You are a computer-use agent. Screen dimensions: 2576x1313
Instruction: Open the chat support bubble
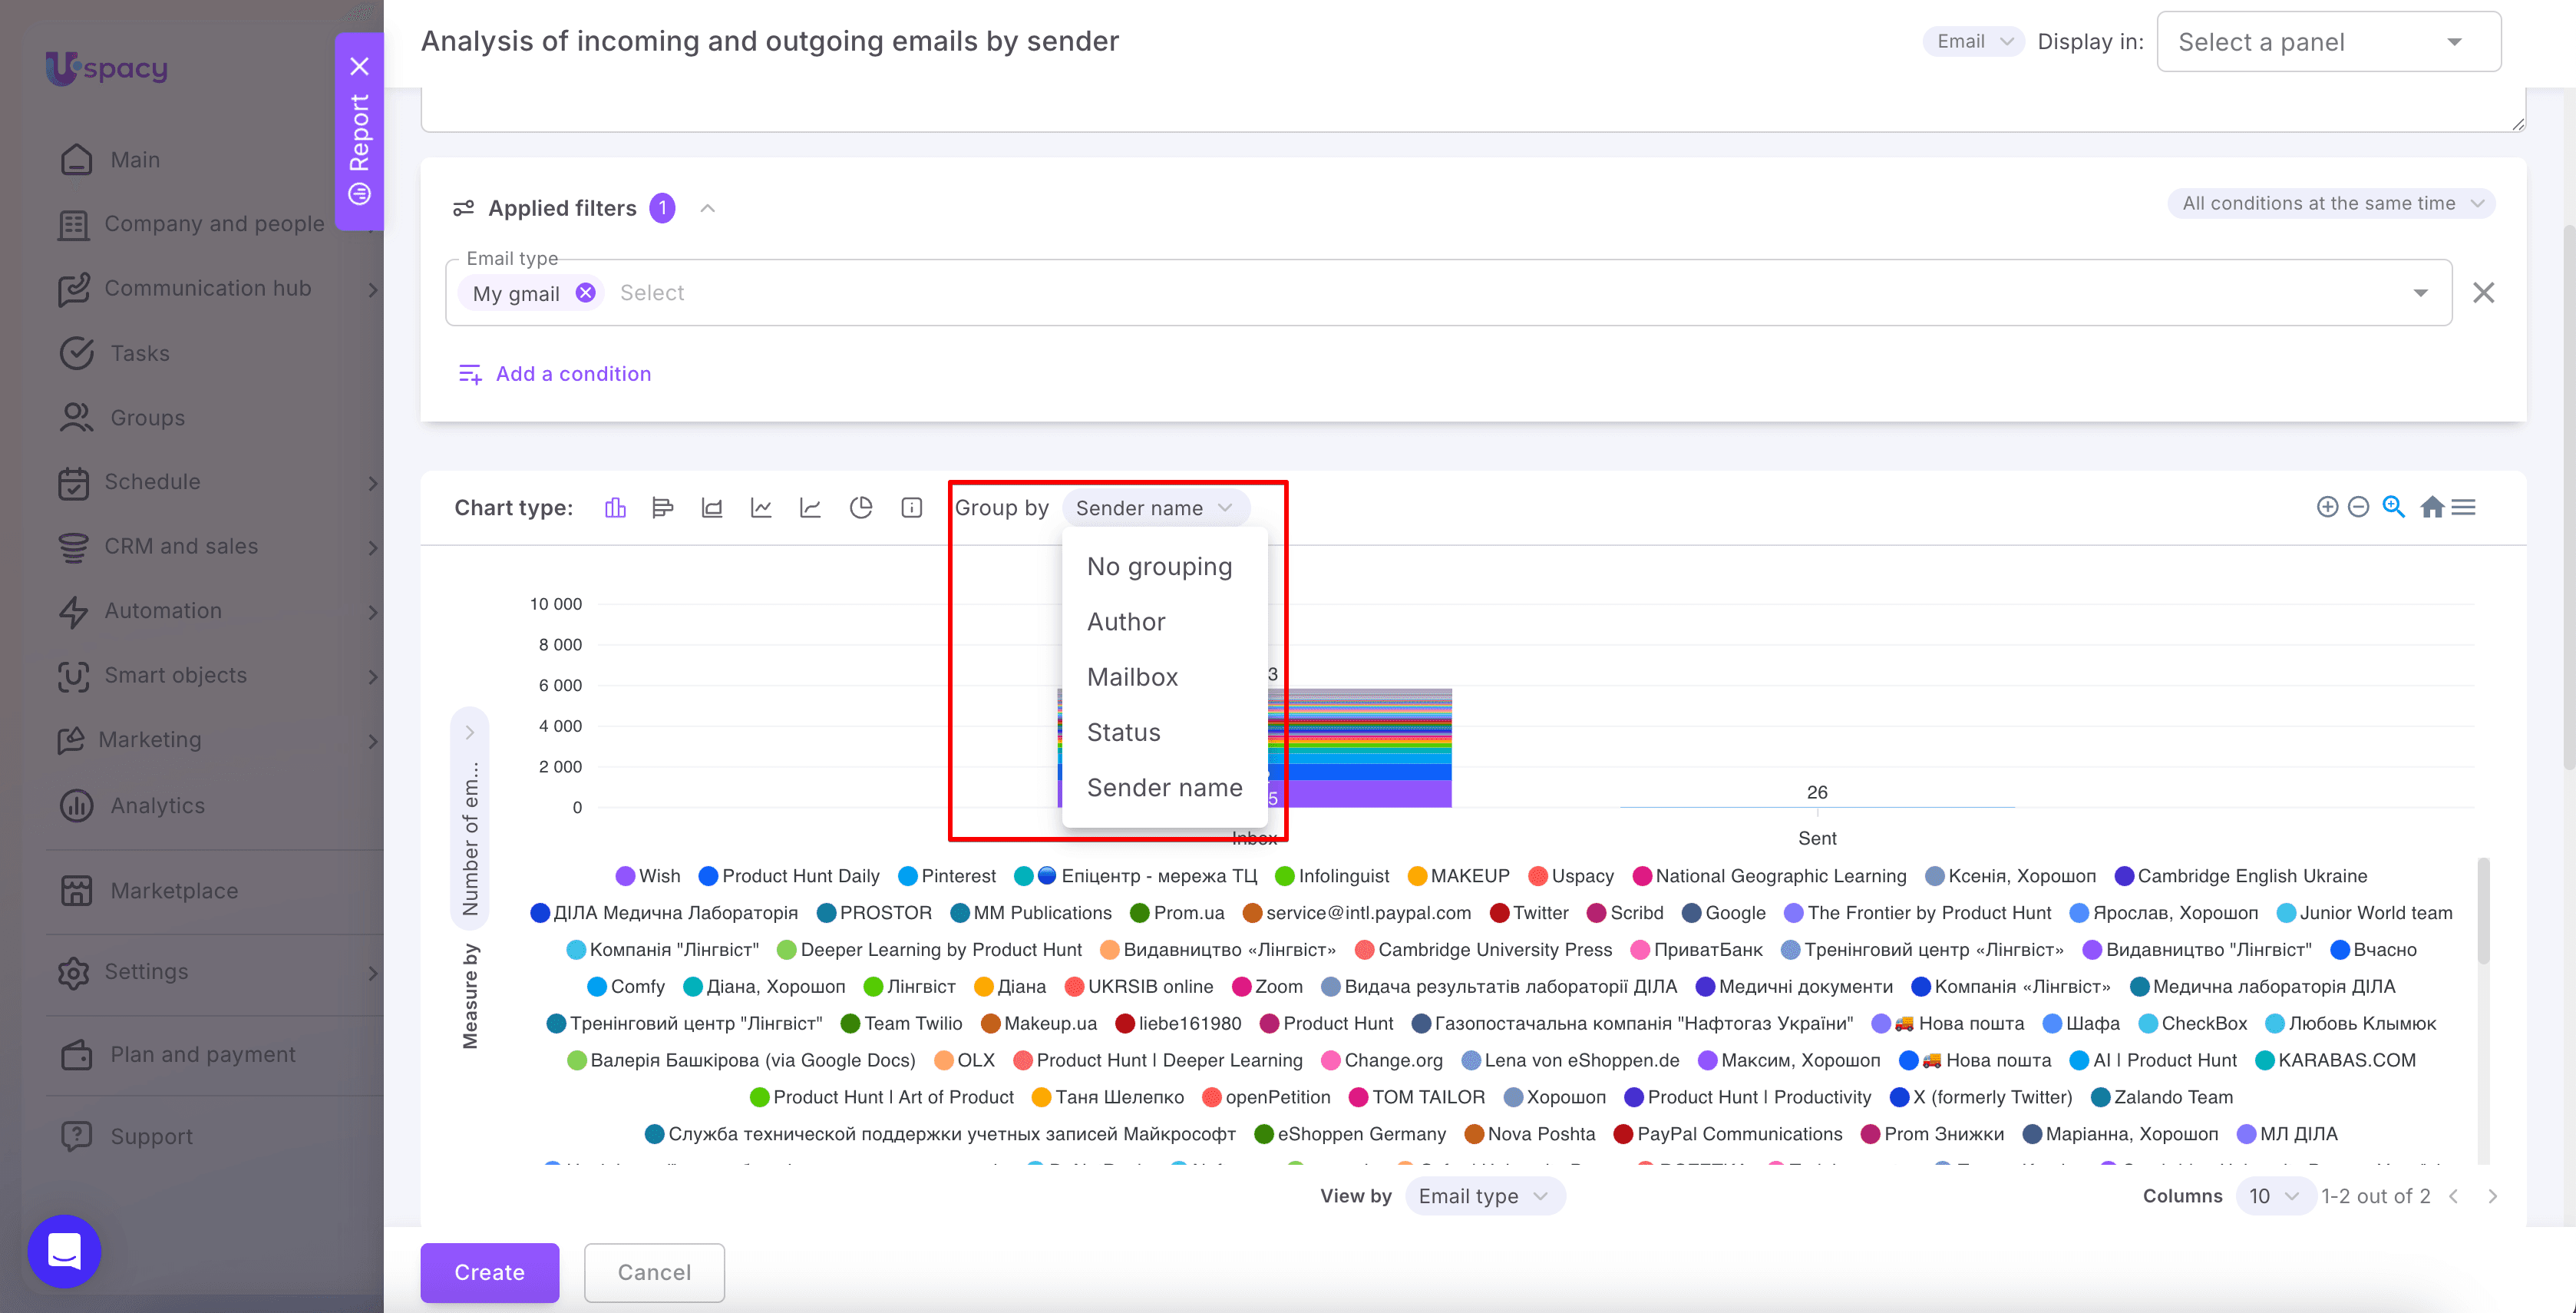coord(65,1251)
